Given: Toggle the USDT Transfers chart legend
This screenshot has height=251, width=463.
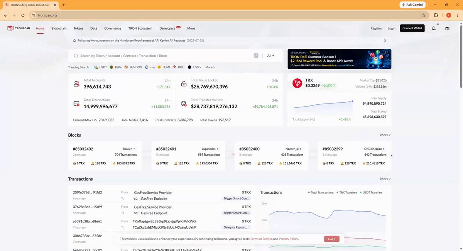Looking at the screenshot, I should pos(371,192).
